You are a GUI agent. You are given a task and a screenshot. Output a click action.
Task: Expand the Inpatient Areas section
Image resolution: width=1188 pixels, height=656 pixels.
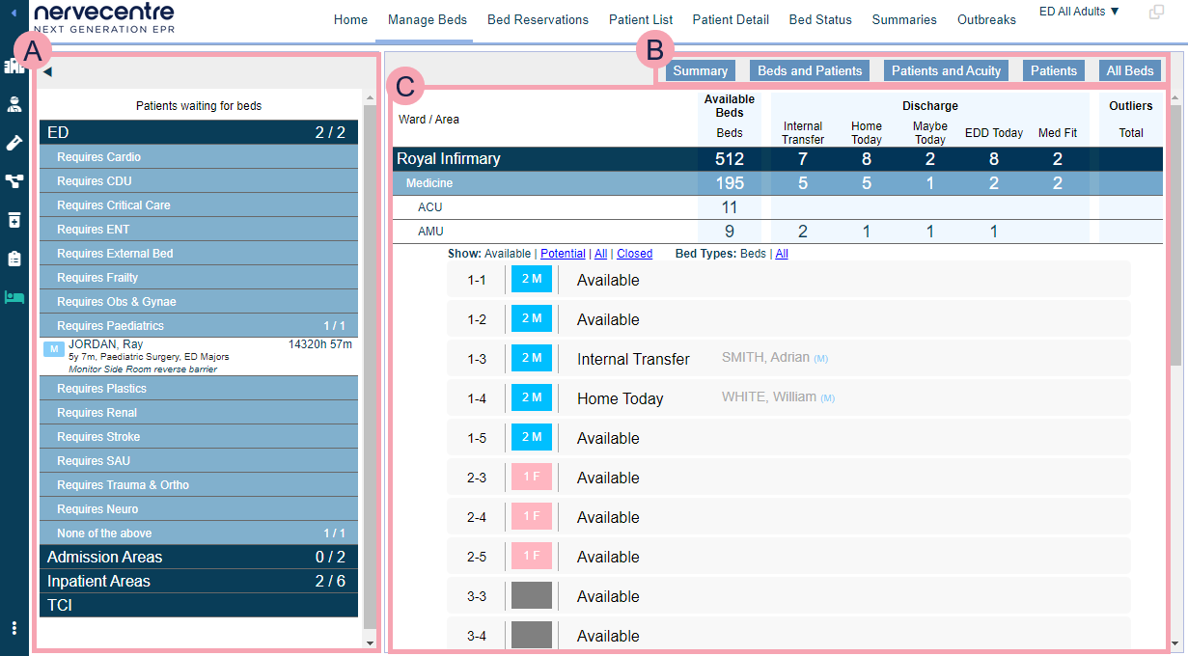tap(198, 581)
